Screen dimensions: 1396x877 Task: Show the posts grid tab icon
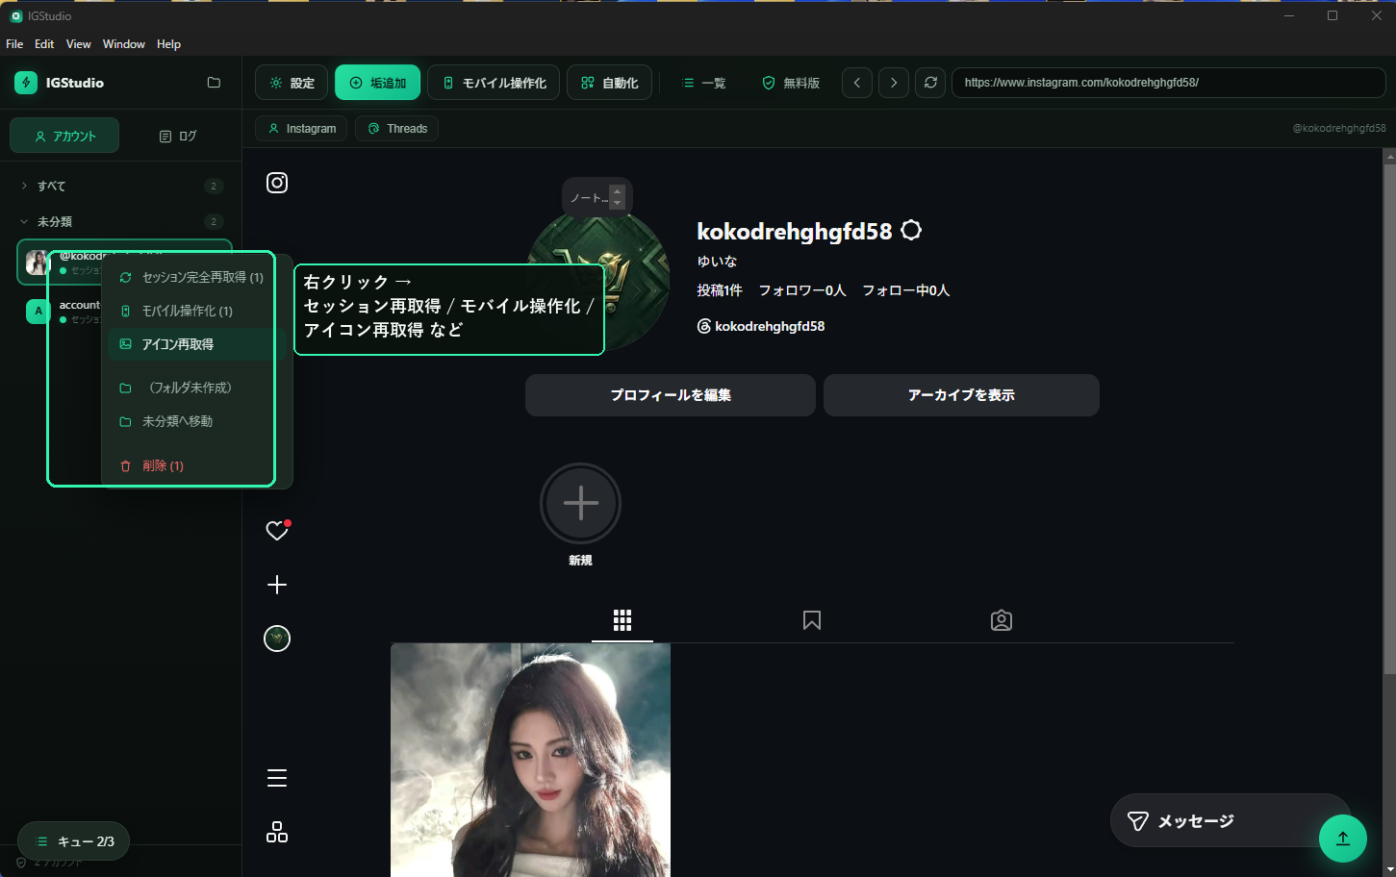(622, 620)
